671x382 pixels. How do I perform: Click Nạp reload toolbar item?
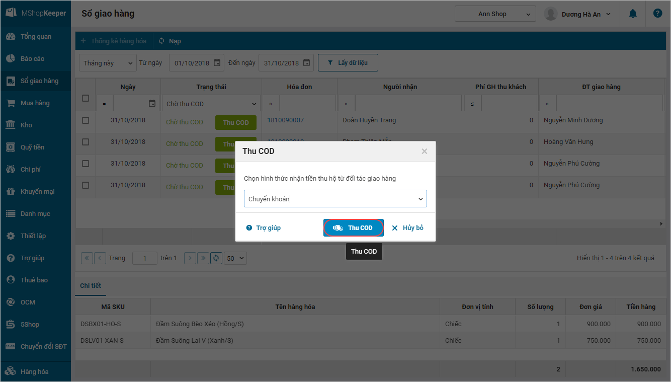coord(170,41)
